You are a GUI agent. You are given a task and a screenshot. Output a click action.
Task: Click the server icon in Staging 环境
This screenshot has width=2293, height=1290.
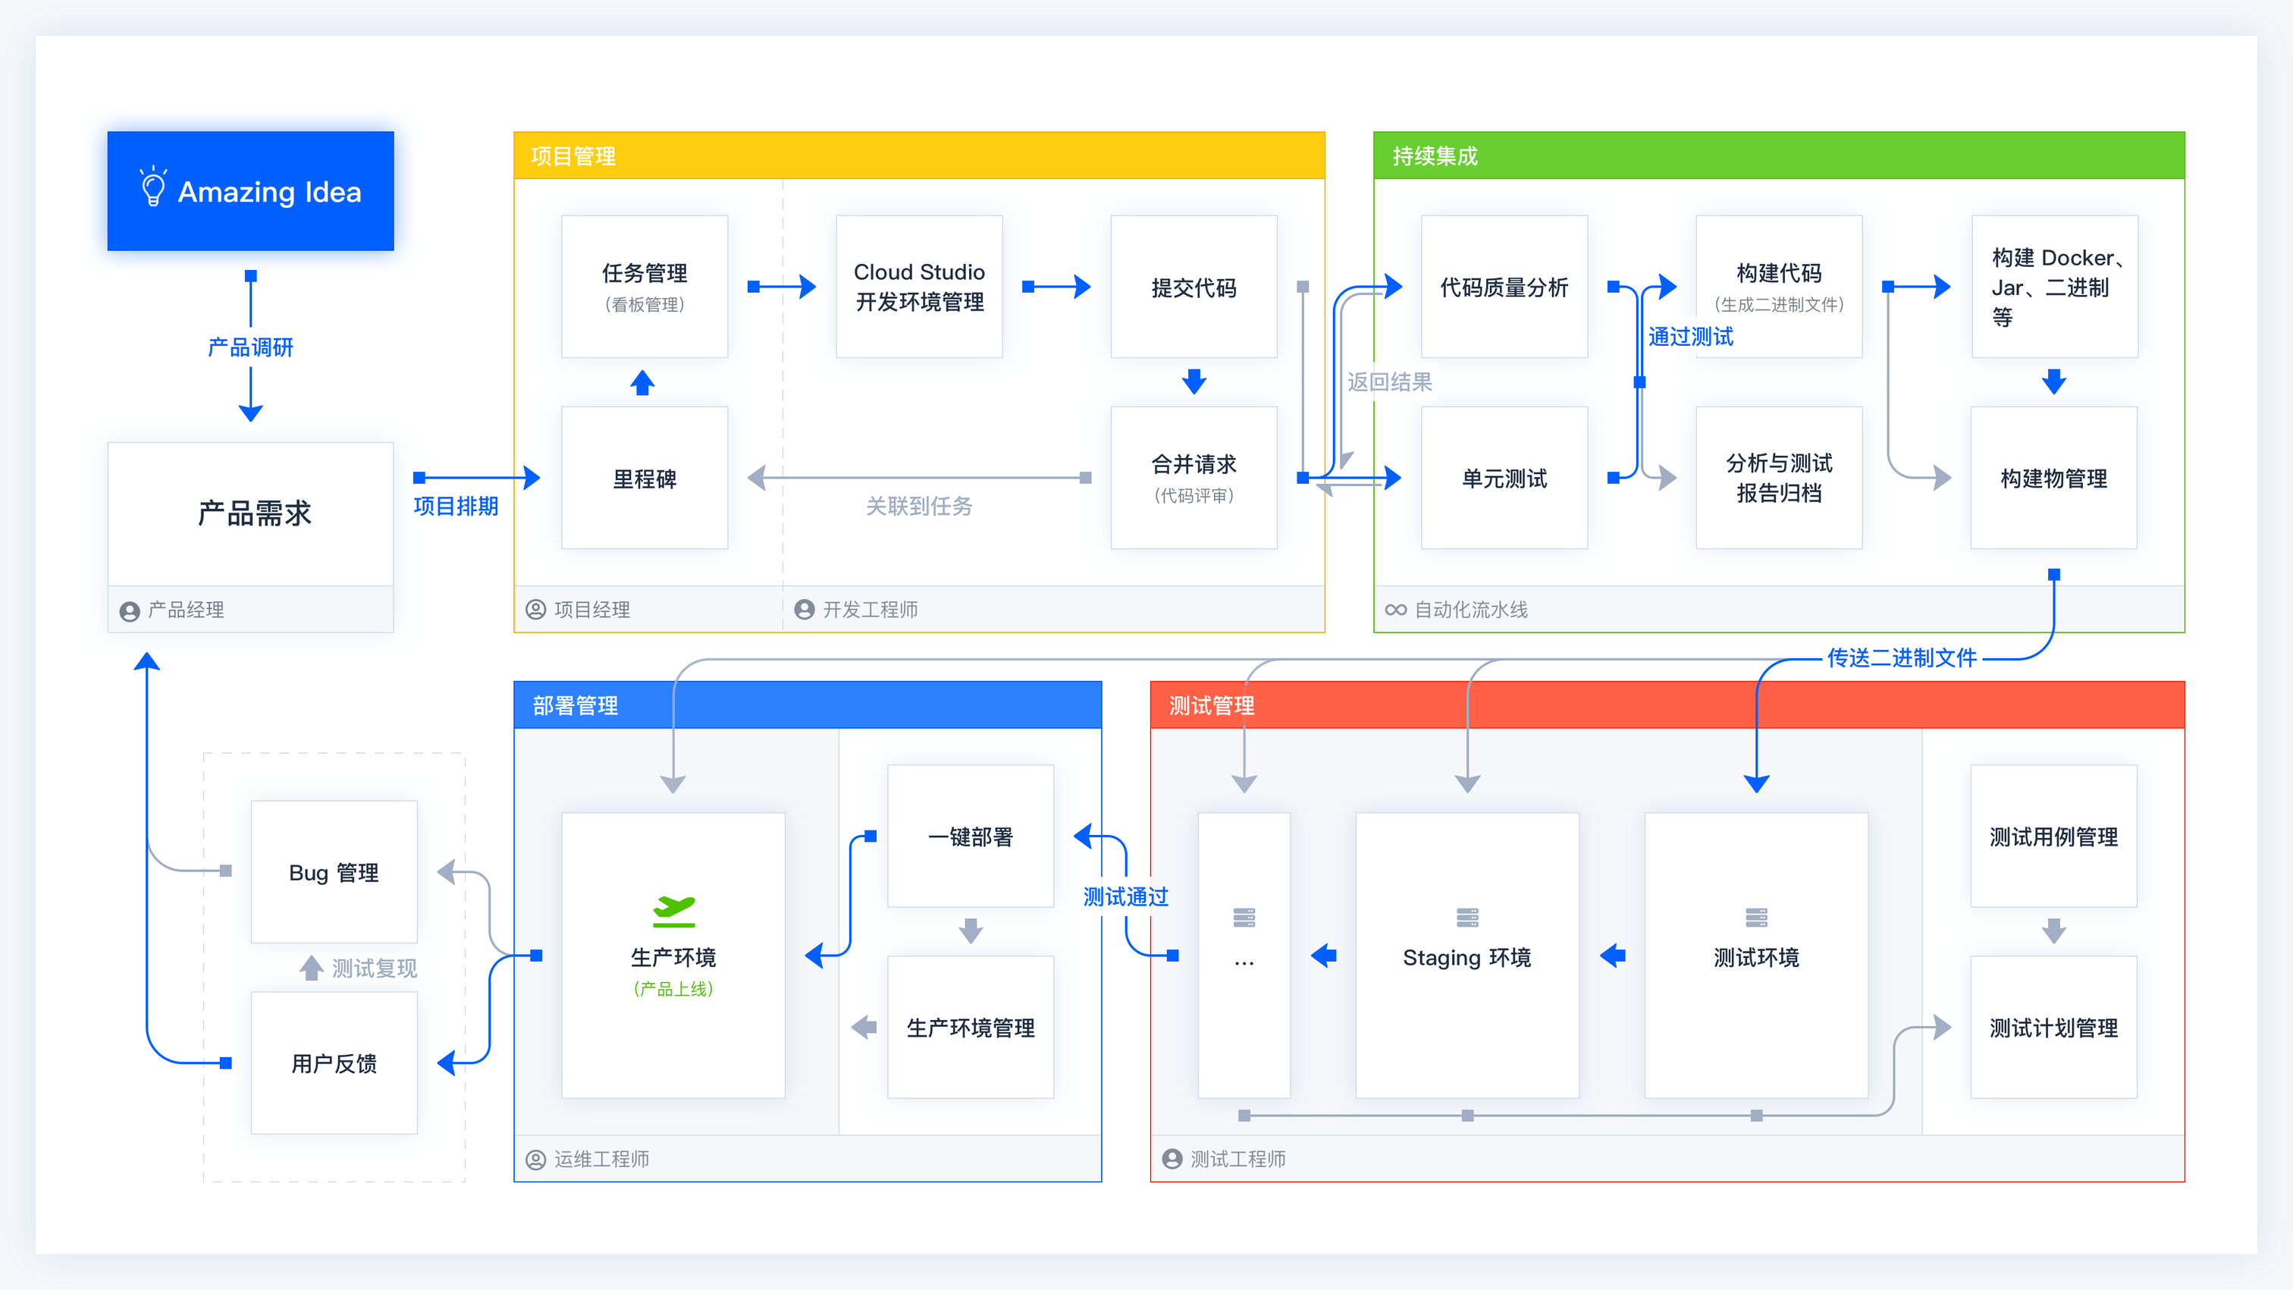click(x=1467, y=917)
